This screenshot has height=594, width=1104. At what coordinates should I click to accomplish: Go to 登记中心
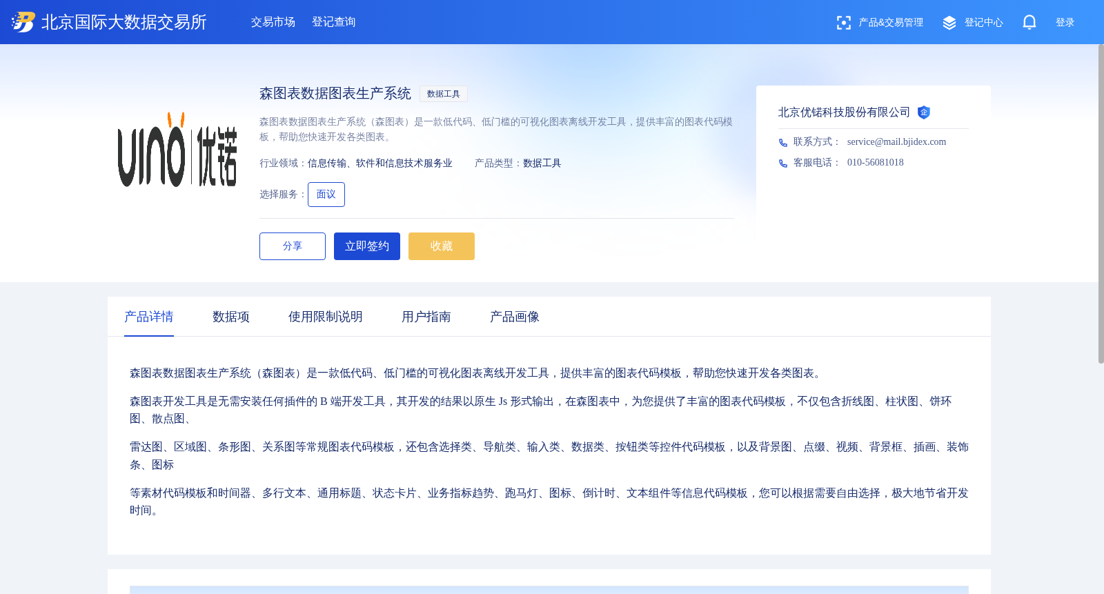983,23
